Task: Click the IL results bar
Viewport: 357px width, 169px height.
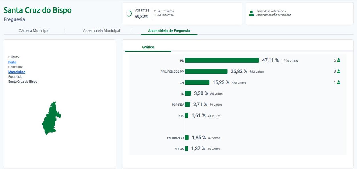Action: point(188,93)
